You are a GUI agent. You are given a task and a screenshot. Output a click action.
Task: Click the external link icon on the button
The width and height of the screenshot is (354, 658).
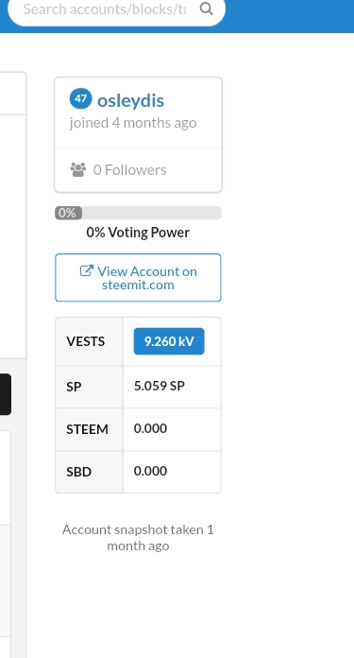click(x=87, y=270)
